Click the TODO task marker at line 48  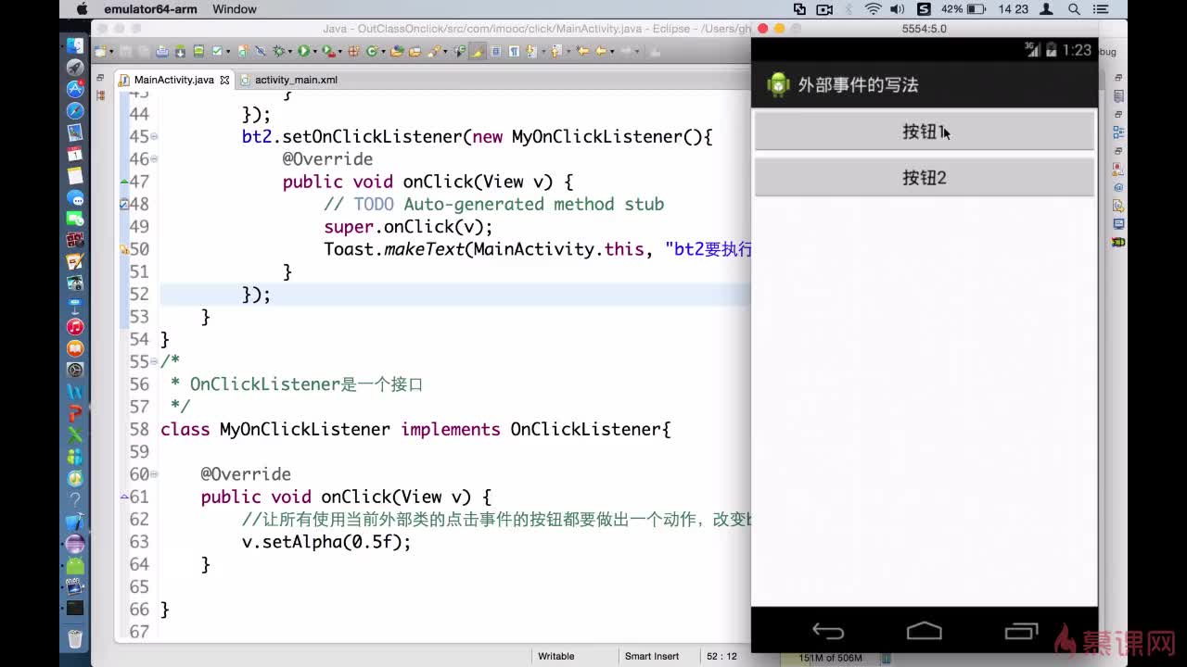124,204
